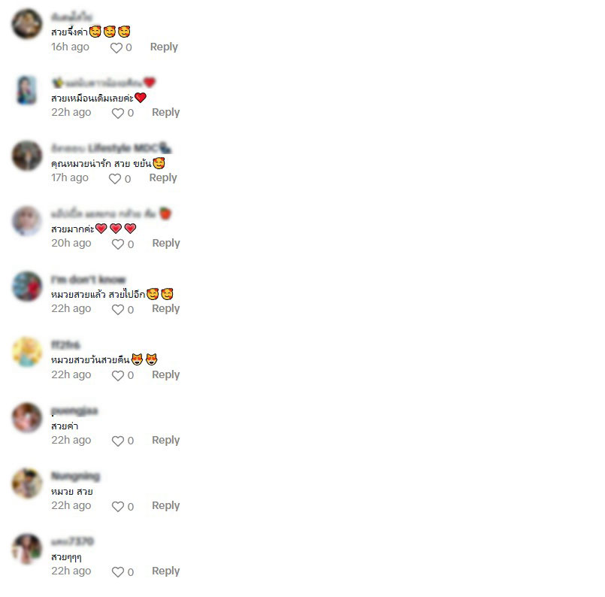605x597 pixels.
Task: Open avatar of the first commenter
Action: point(27,24)
